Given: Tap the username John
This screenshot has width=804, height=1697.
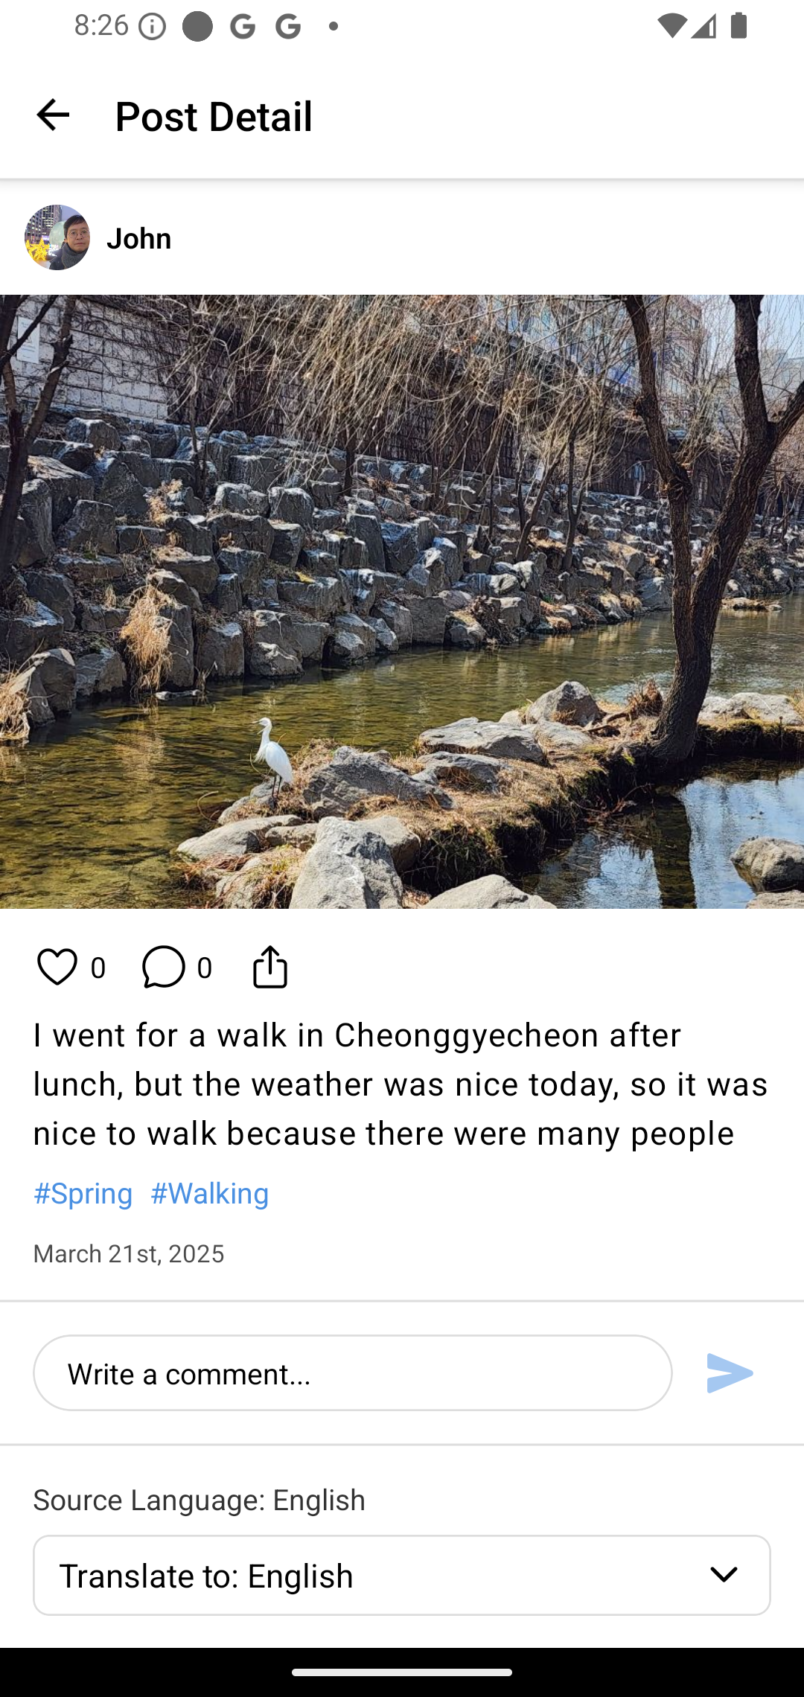Looking at the screenshot, I should (x=139, y=238).
